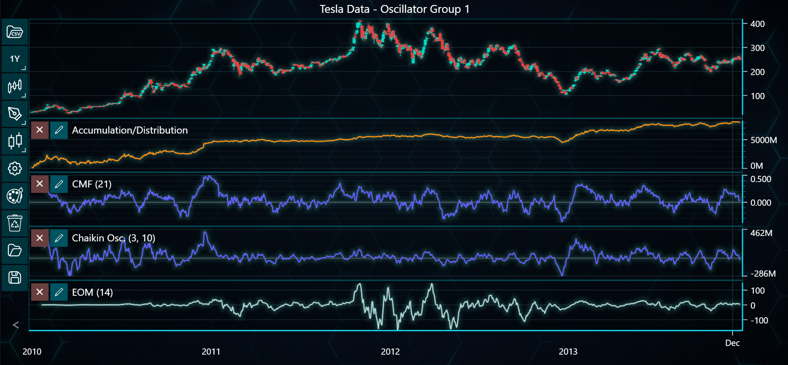Remove the EOM (14) indicator
The height and width of the screenshot is (365, 788).
coord(40,292)
